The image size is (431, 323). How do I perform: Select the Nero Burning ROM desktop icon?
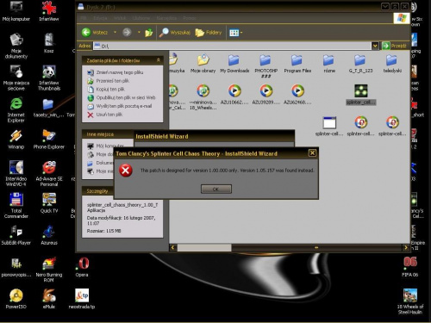click(49, 270)
